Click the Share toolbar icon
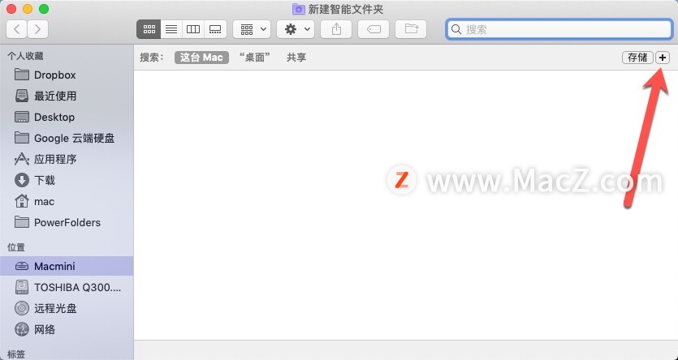 pyautogui.click(x=336, y=29)
